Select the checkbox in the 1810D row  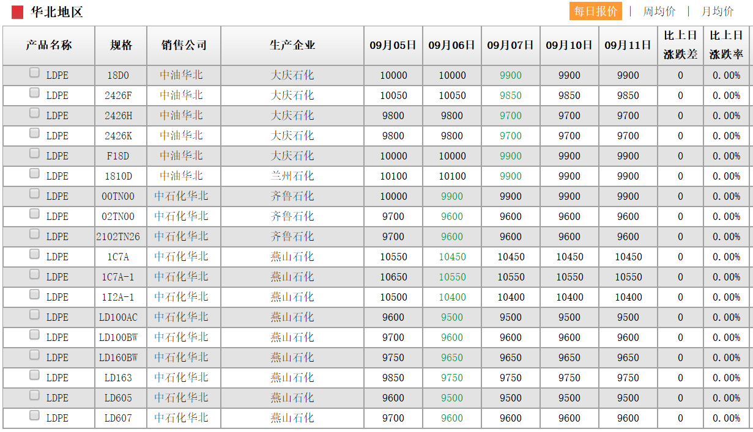(35, 174)
